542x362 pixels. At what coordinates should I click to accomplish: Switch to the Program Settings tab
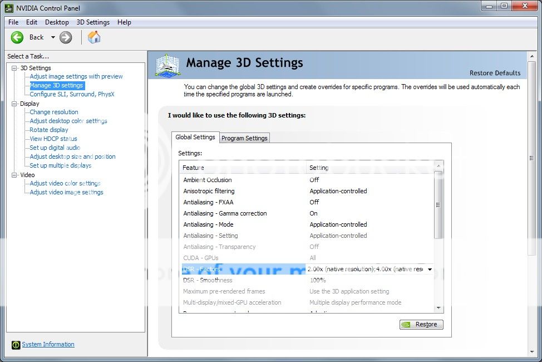pos(244,138)
